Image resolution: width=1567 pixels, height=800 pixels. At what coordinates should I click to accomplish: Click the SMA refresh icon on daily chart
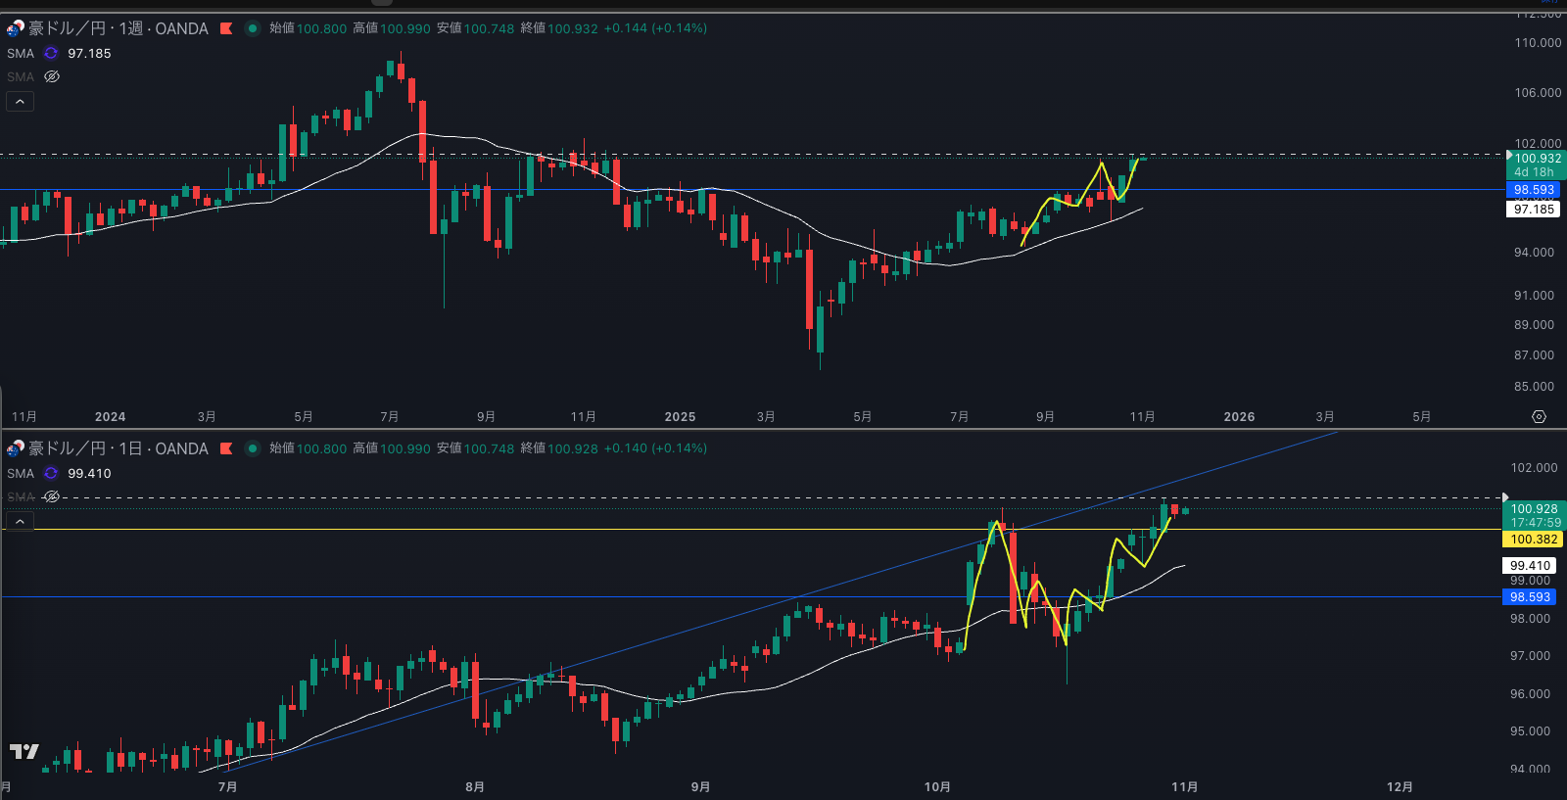pyautogui.click(x=51, y=474)
